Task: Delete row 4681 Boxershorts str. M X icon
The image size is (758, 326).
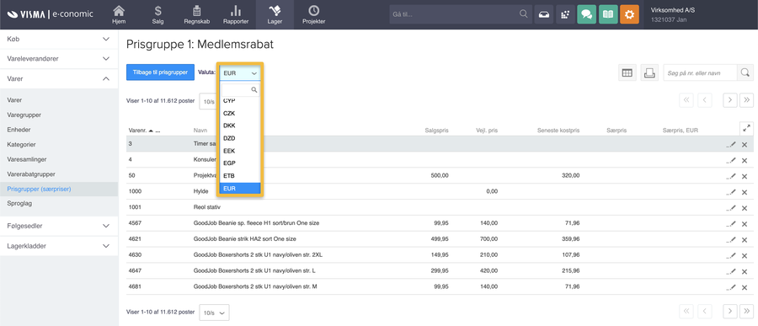Action: [745, 287]
